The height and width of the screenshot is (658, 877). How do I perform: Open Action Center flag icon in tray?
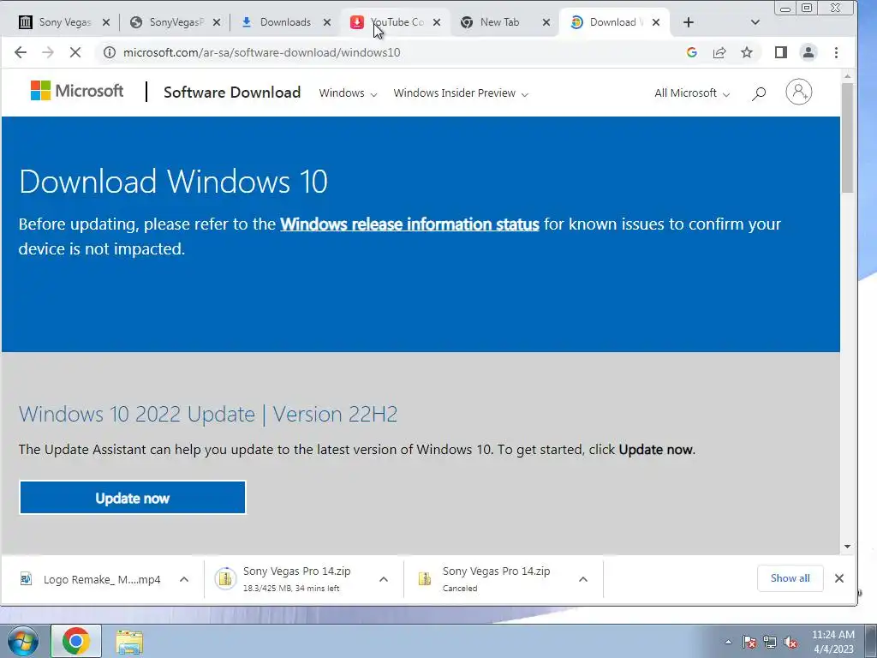click(x=749, y=642)
